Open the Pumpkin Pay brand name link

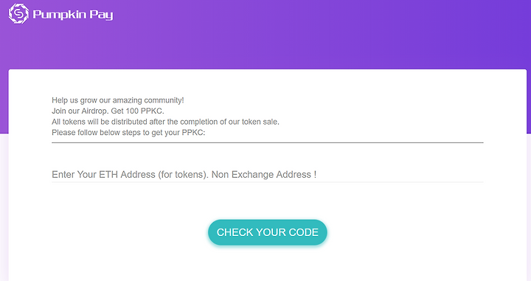[x=73, y=15]
